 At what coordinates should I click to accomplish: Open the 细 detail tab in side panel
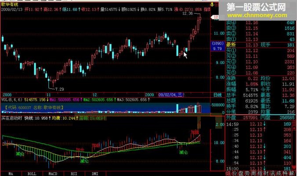pos(228,173)
